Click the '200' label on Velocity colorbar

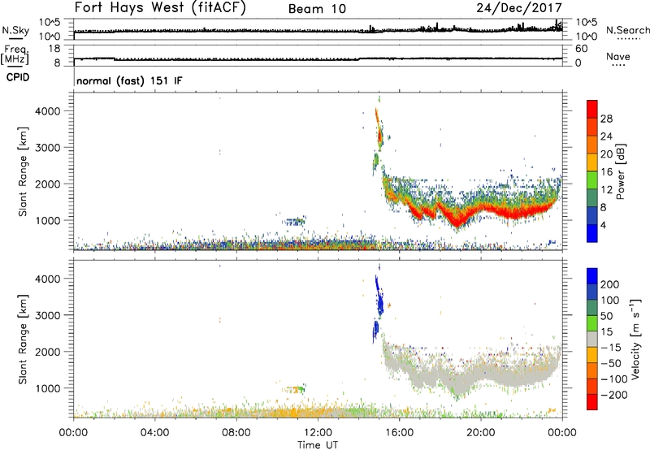click(x=610, y=284)
